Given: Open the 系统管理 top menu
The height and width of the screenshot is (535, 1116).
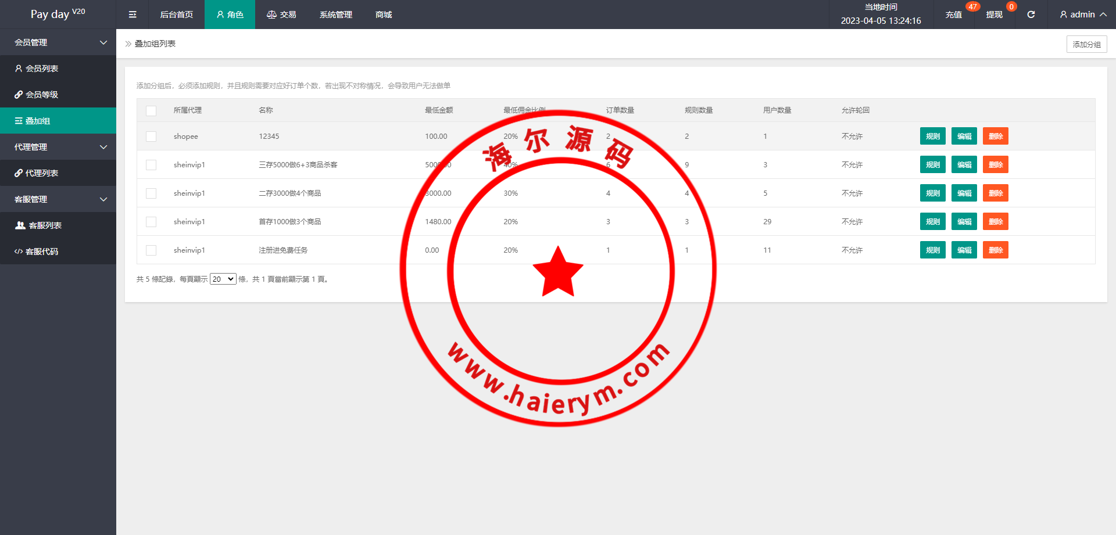Looking at the screenshot, I should pos(336,15).
